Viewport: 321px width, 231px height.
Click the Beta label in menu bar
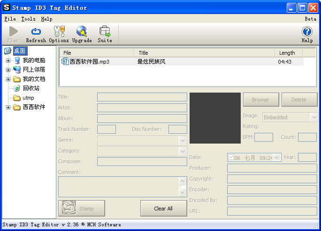(311, 19)
